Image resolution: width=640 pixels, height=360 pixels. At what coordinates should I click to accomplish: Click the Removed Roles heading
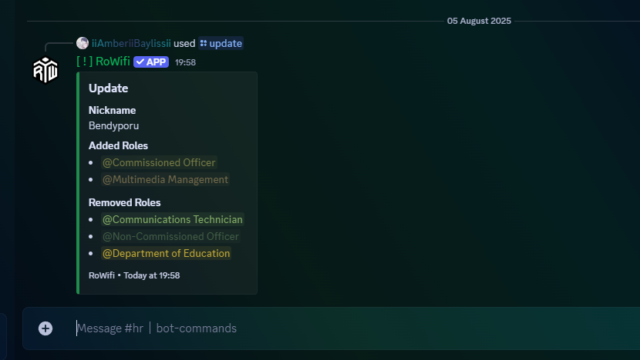[x=124, y=203]
